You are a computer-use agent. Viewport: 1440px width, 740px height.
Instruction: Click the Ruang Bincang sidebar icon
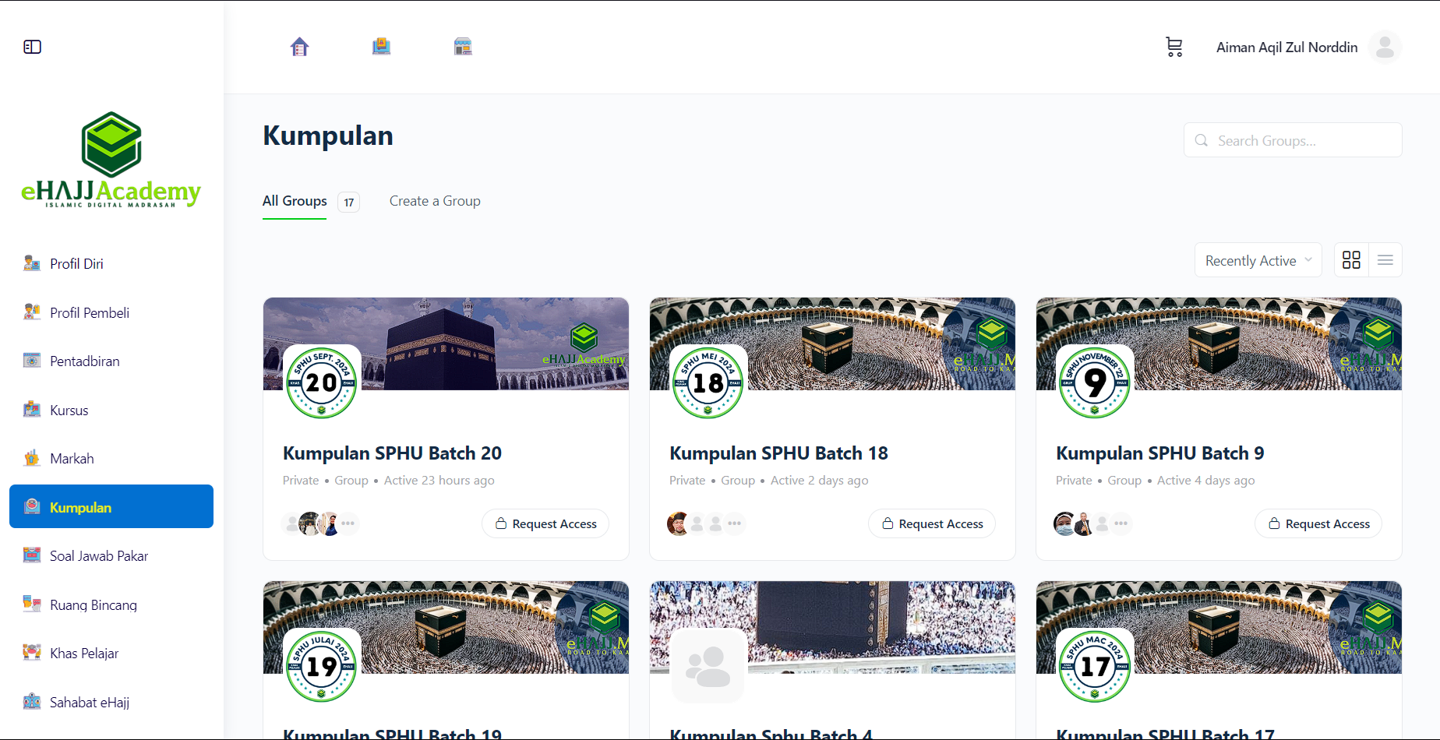coord(32,604)
